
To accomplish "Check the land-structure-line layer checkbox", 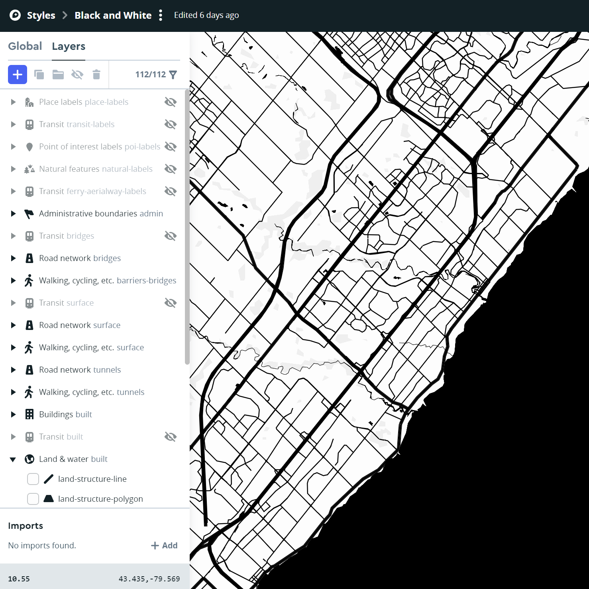I will (33, 479).
